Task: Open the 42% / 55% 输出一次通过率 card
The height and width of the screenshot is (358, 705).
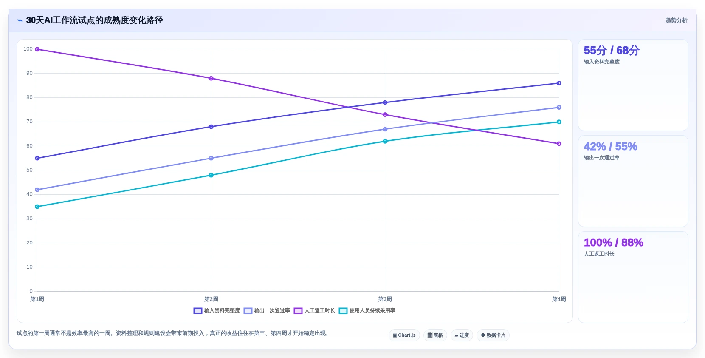Action: tap(633, 181)
